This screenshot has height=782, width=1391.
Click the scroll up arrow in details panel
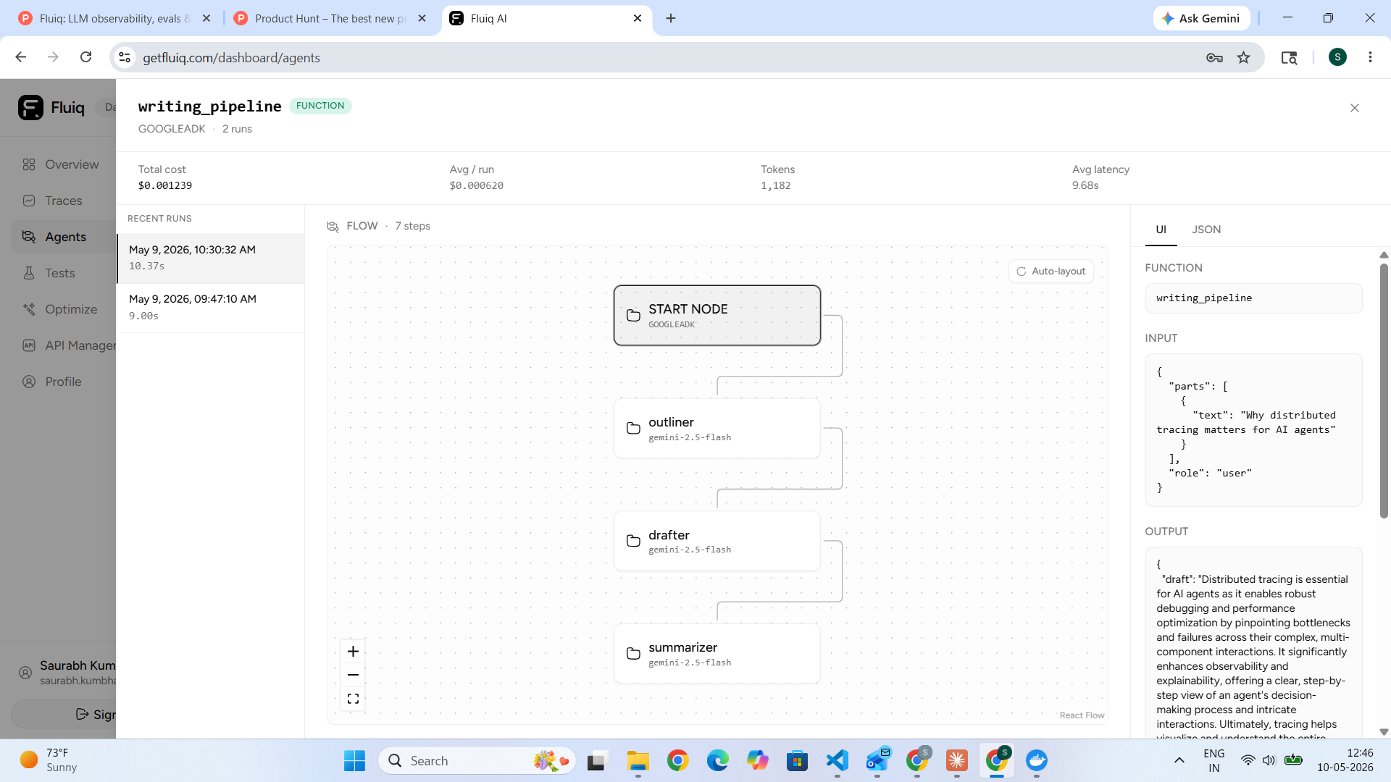click(x=1384, y=255)
